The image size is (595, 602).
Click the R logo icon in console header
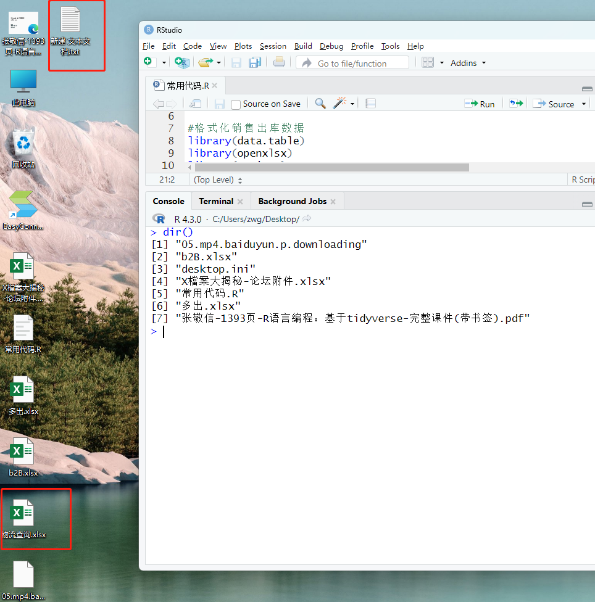(x=159, y=219)
